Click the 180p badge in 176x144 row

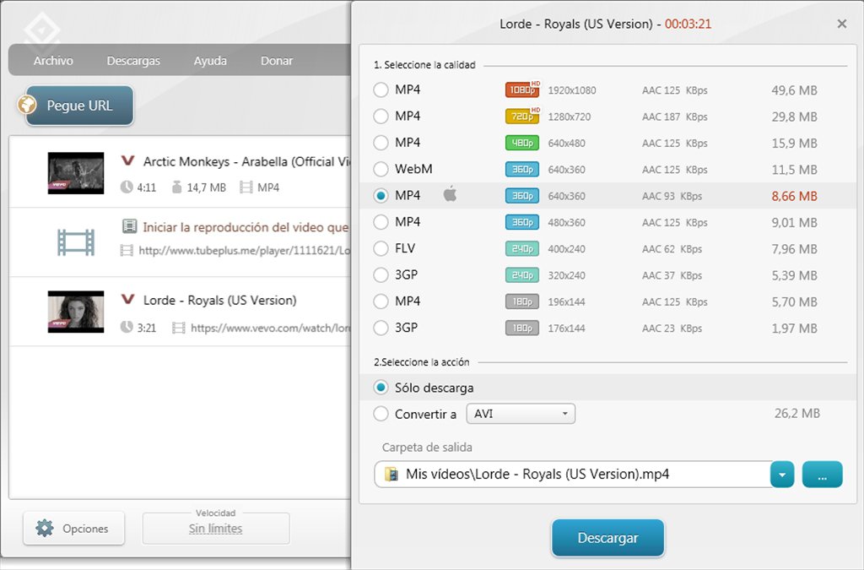click(522, 328)
